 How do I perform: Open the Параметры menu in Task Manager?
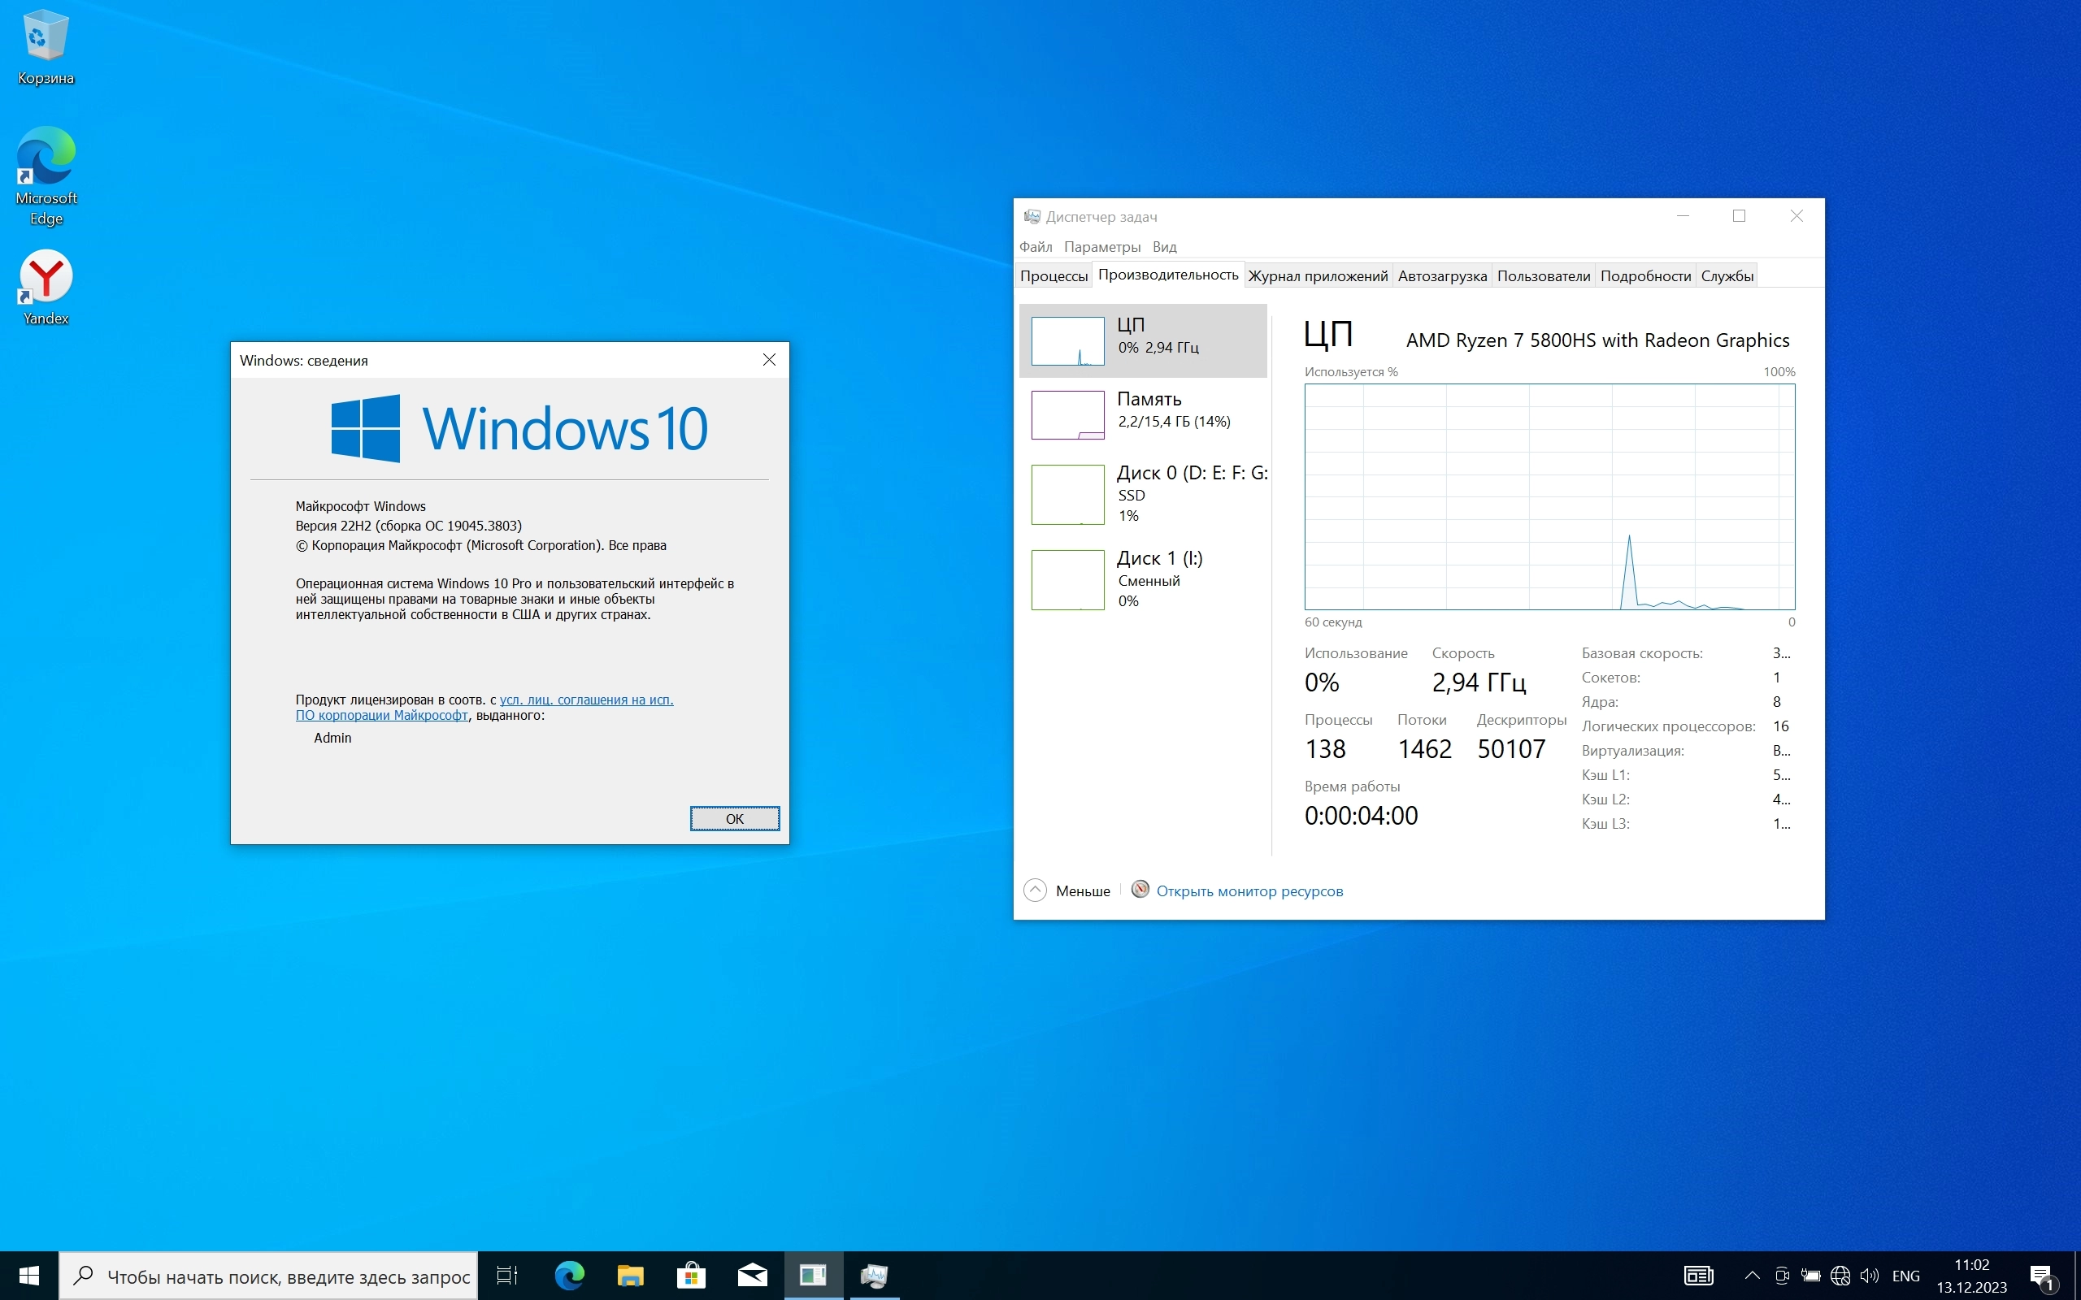coord(1101,247)
